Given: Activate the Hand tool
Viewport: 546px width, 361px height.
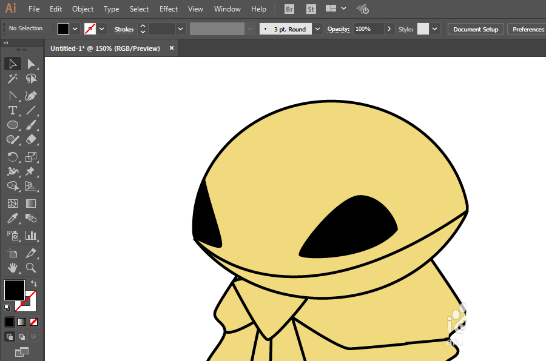Looking at the screenshot, I should [12, 267].
